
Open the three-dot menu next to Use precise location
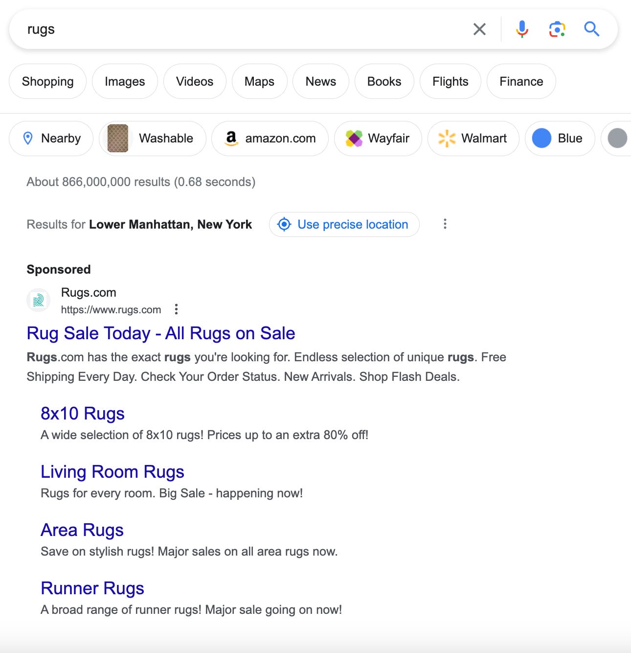pyautogui.click(x=445, y=224)
